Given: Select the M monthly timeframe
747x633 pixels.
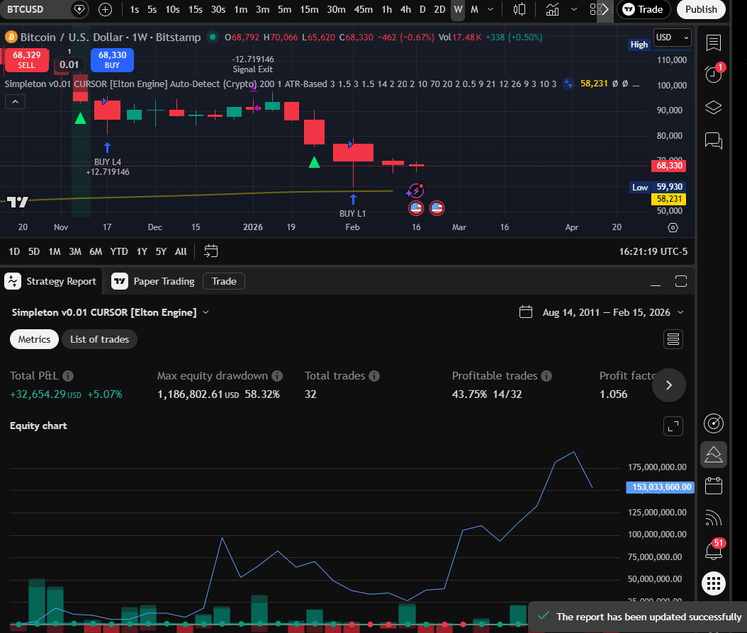Looking at the screenshot, I should click(x=473, y=10).
